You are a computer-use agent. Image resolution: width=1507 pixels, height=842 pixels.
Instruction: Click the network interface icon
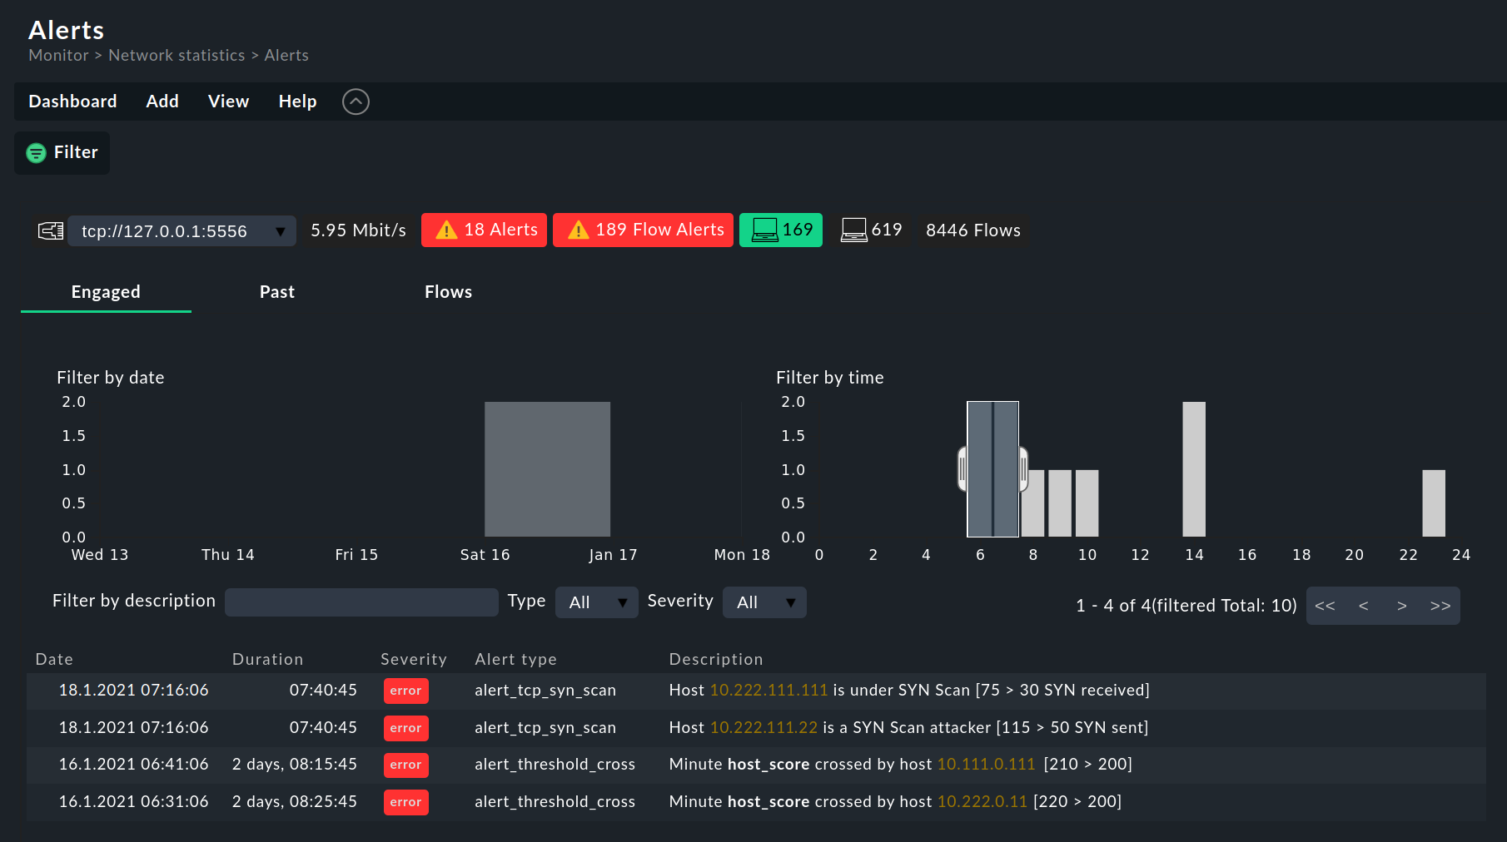pos(51,230)
